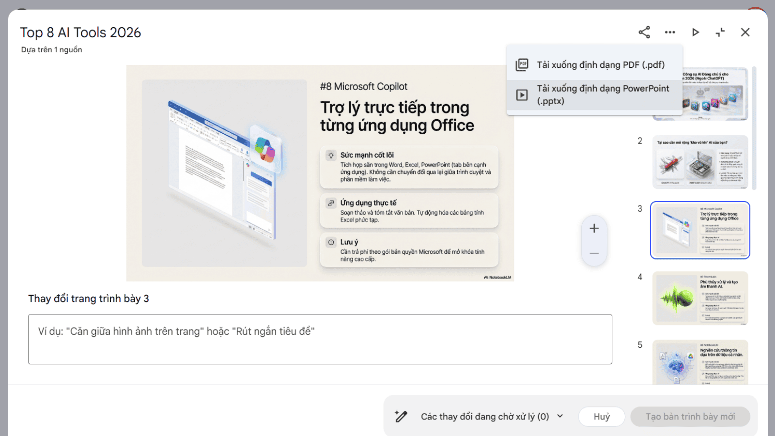Image resolution: width=775 pixels, height=436 pixels.
Task: Close the Top 8 AI Tools dialog
Action: coord(745,32)
